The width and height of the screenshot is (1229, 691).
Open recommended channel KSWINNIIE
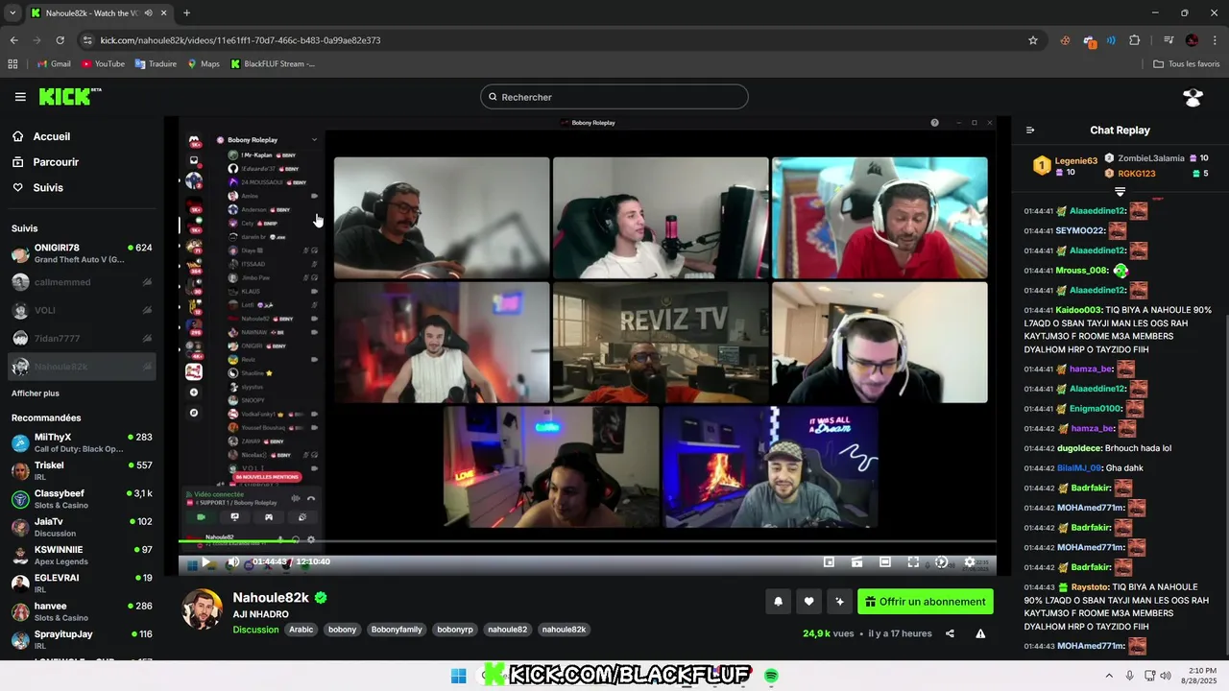pyautogui.click(x=82, y=555)
